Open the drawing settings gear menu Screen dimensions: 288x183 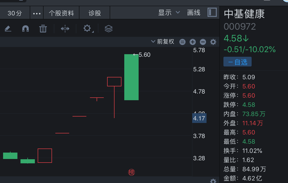coord(87,28)
